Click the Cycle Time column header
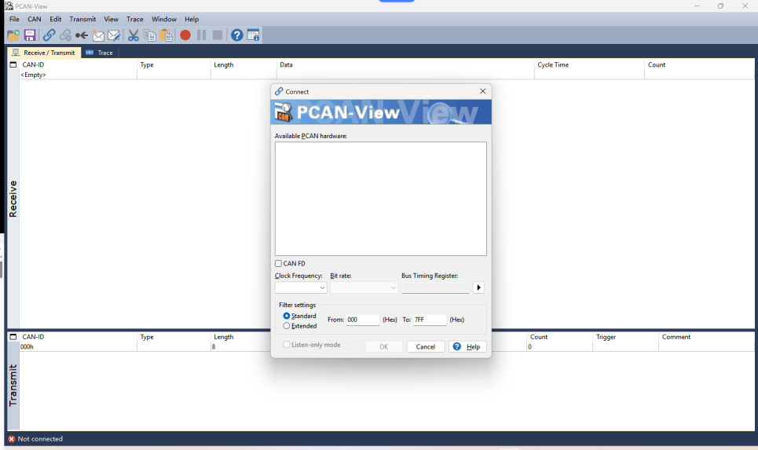Screen dimensions: 758x450 click(589, 64)
